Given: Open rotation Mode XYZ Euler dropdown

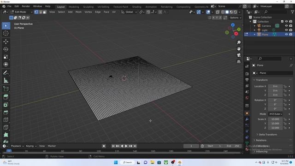Looking at the screenshot, I should tap(276, 114).
